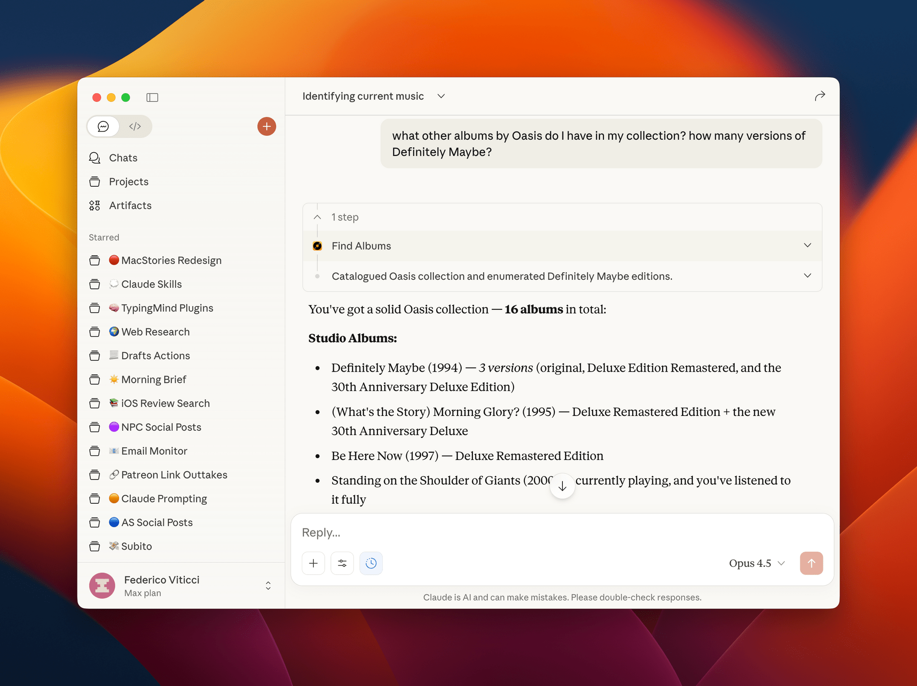
Task: Click the extended thinking timer icon
Action: pos(371,563)
